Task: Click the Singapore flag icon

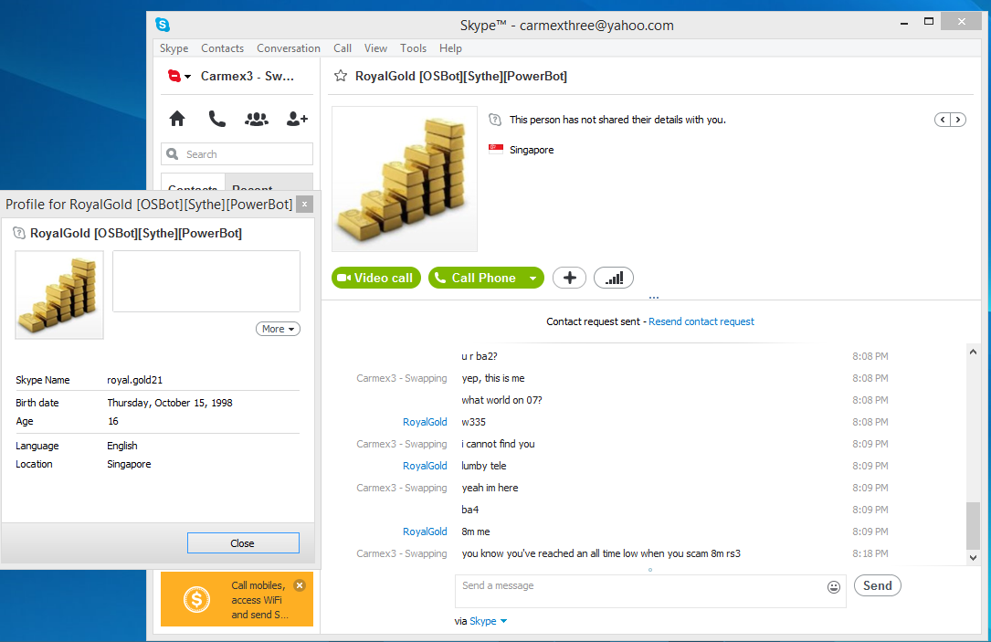Action: point(495,149)
